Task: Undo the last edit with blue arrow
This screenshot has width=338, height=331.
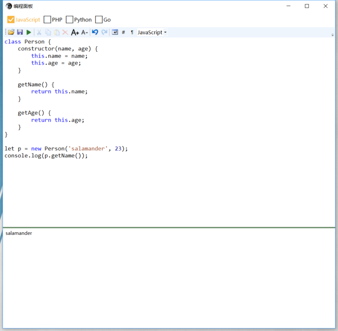Action: tap(95, 32)
